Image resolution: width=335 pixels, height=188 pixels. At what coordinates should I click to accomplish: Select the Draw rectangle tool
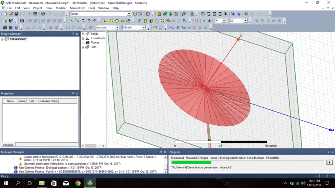[106, 20]
